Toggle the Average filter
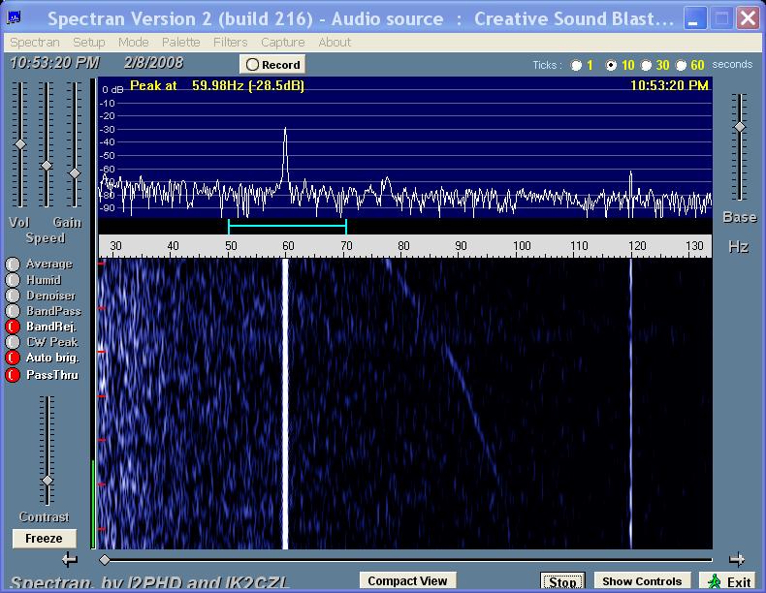 pyautogui.click(x=13, y=265)
